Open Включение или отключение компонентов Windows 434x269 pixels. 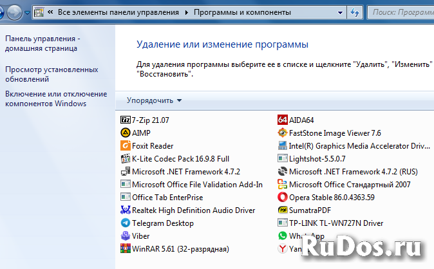56,98
